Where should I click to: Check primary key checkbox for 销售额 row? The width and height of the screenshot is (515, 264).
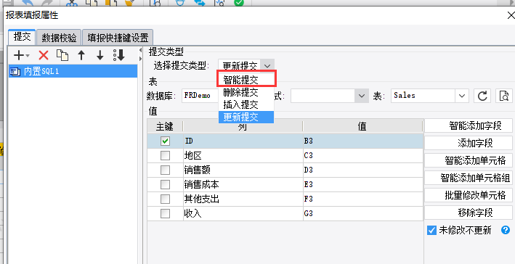tap(165, 170)
